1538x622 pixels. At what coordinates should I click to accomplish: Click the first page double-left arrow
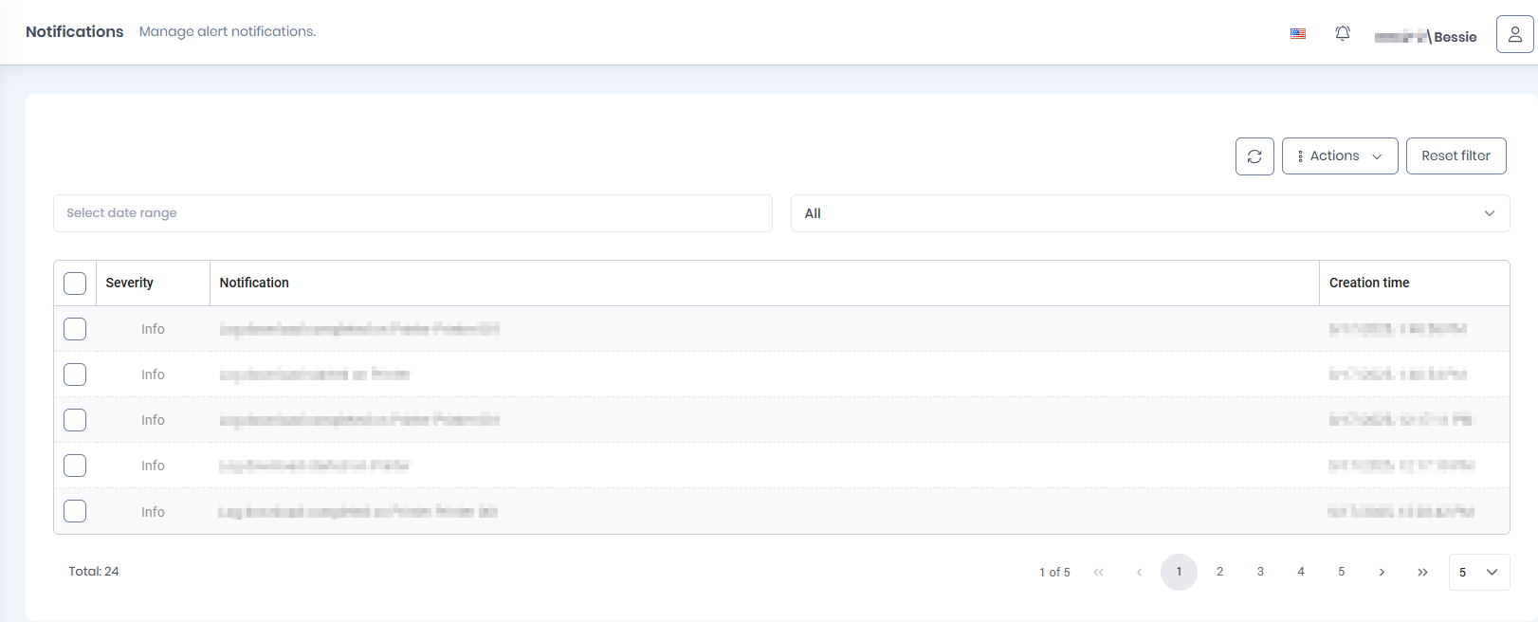click(1098, 572)
